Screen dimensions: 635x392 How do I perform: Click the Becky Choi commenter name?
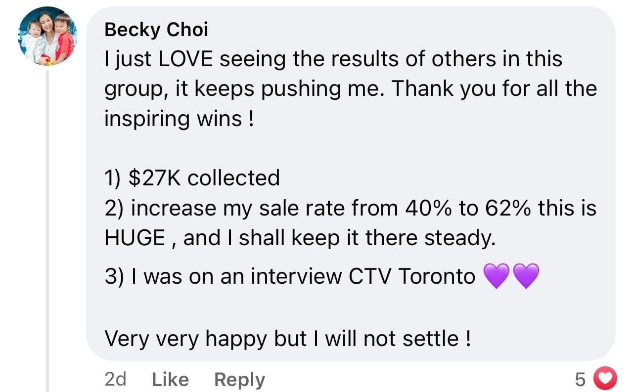click(x=156, y=30)
